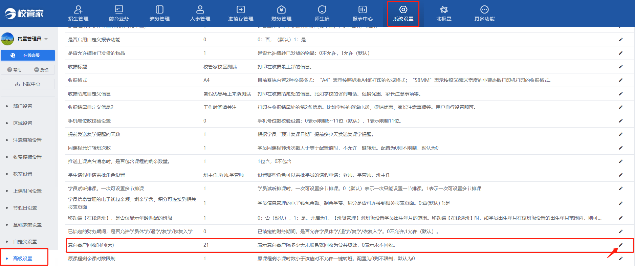Open 报表中心 reports module
This screenshot has height=266, width=635.
tap(363, 13)
